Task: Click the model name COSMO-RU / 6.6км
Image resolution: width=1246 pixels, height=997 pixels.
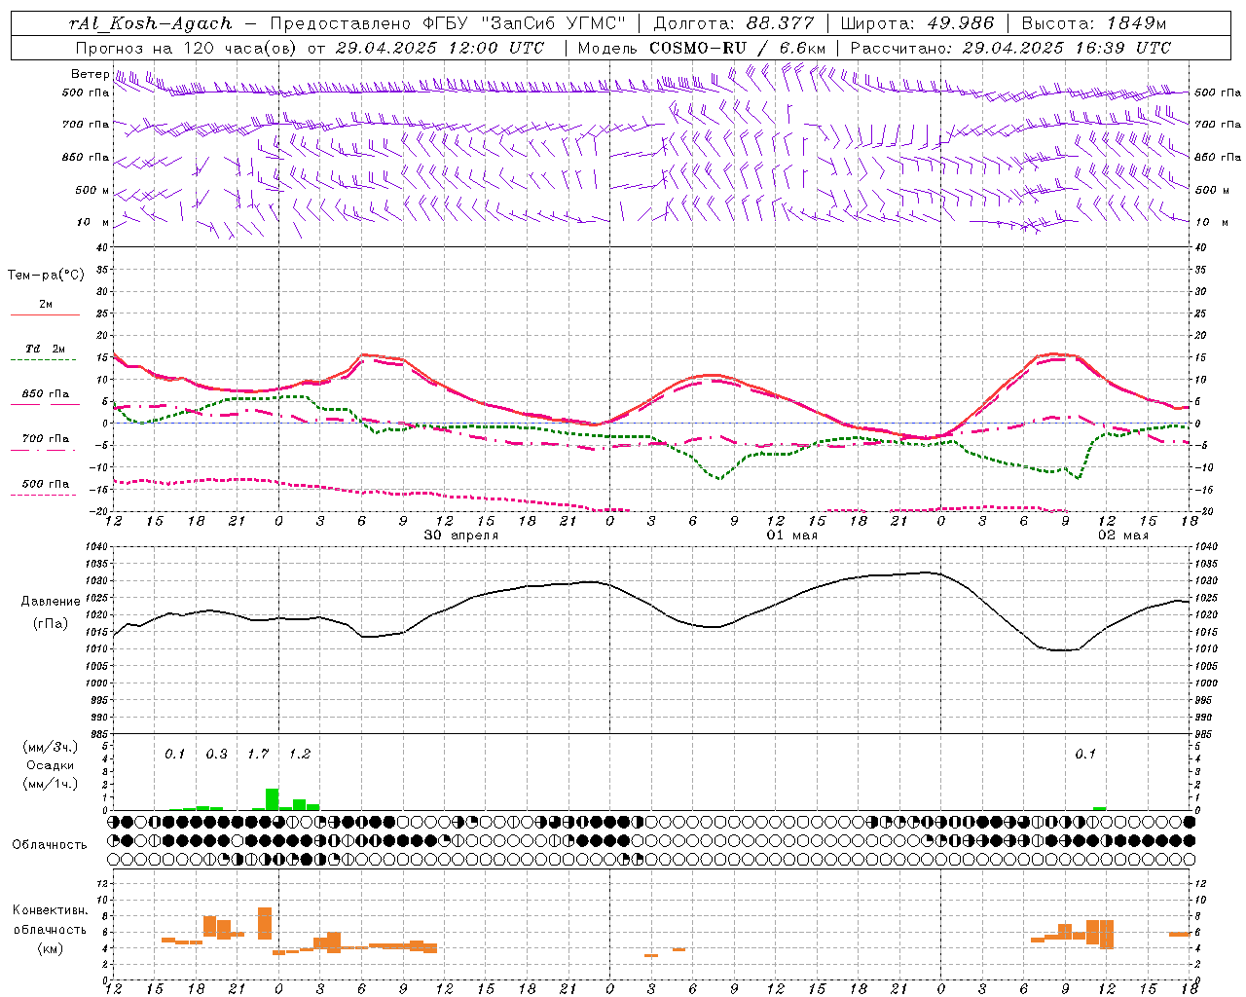Action: [738, 48]
